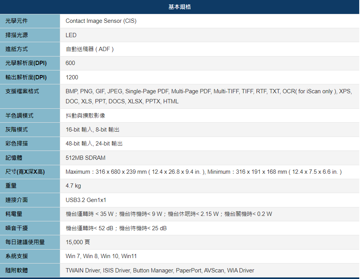Click the 1200 output resolution value
The width and height of the screenshot is (360, 279).
(72, 77)
